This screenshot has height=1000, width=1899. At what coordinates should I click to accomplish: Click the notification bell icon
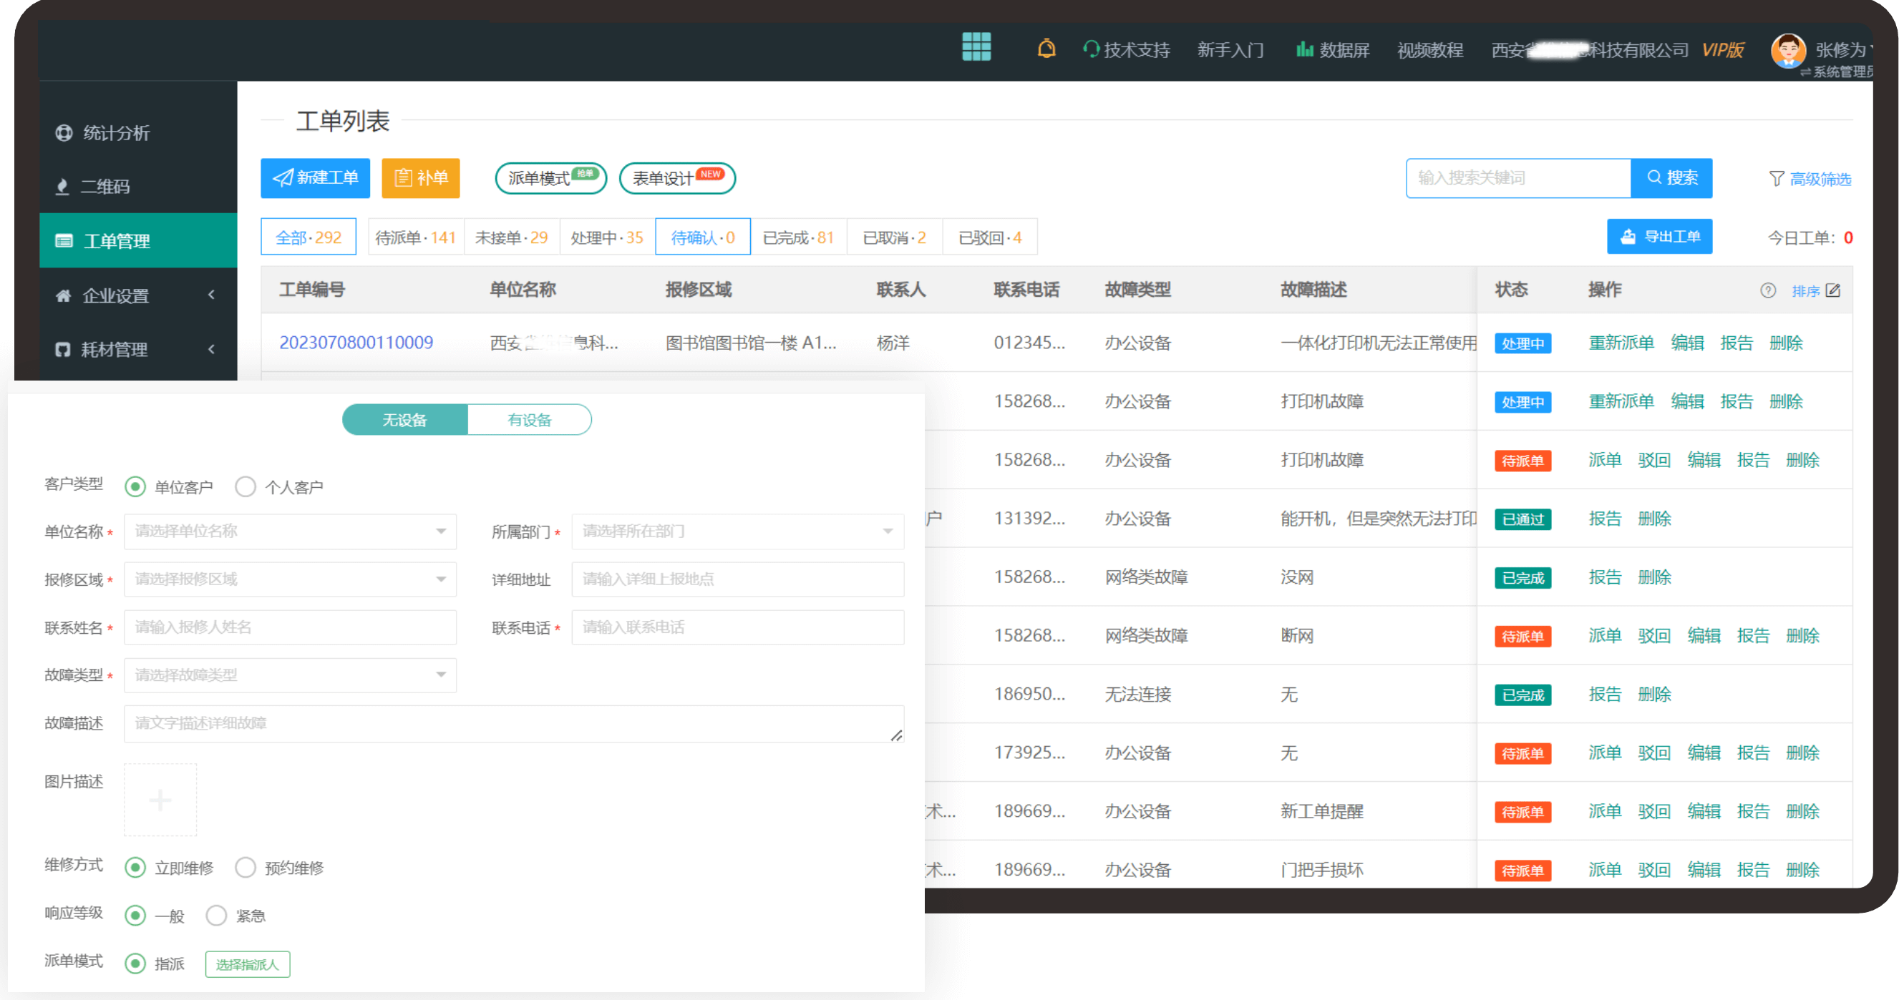point(1046,49)
